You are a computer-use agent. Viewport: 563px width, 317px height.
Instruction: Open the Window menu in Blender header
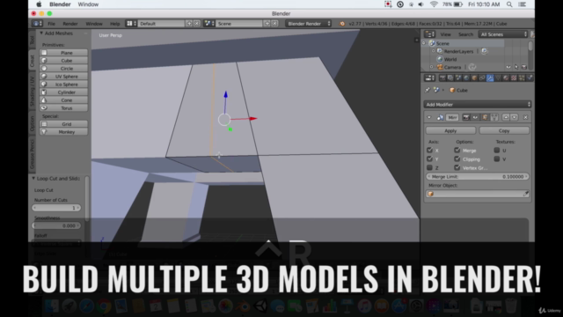[x=94, y=24]
